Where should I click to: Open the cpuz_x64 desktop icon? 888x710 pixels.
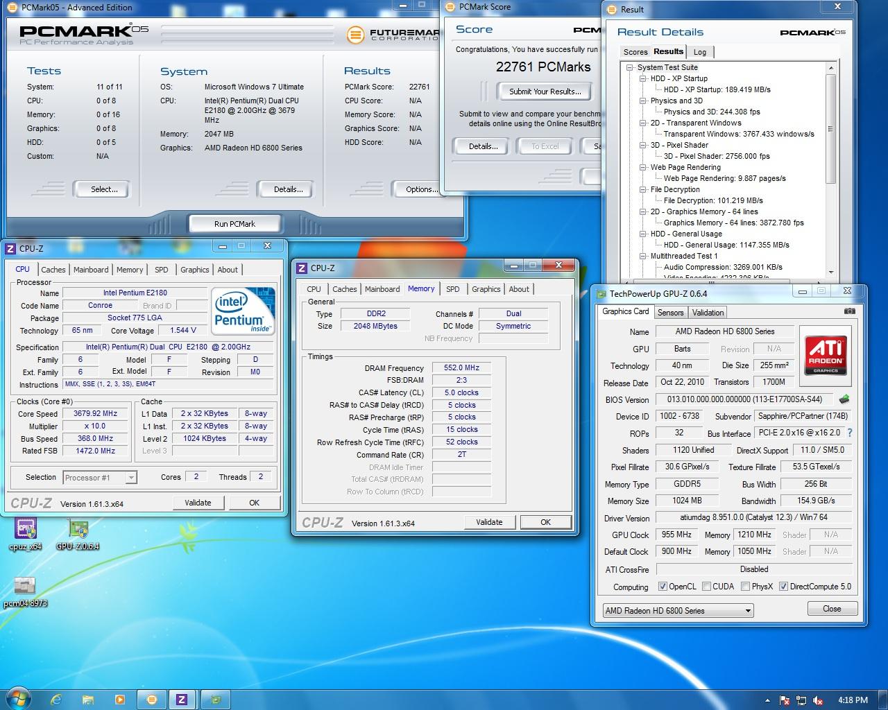pyautogui.click(x=26, y=535)
